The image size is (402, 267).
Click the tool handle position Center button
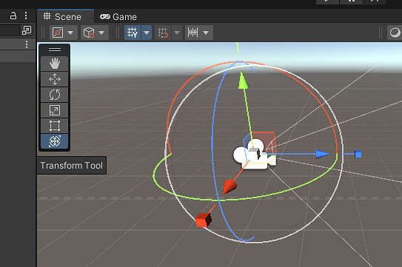[58, 33]
